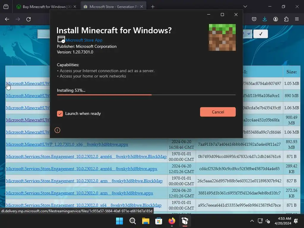Screen dimensions: 304x228
Task: Click the checkmark submit button on the page
Action: pyautogui.click(x=261, y=34)
